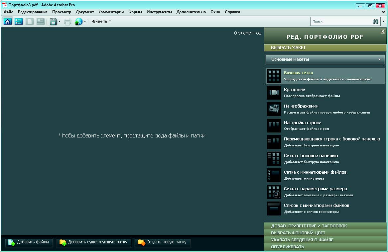The width and height of the screenshot is (388, 252).
Task: Expand Выбрать фоновый цвет section
Action: 325,233
